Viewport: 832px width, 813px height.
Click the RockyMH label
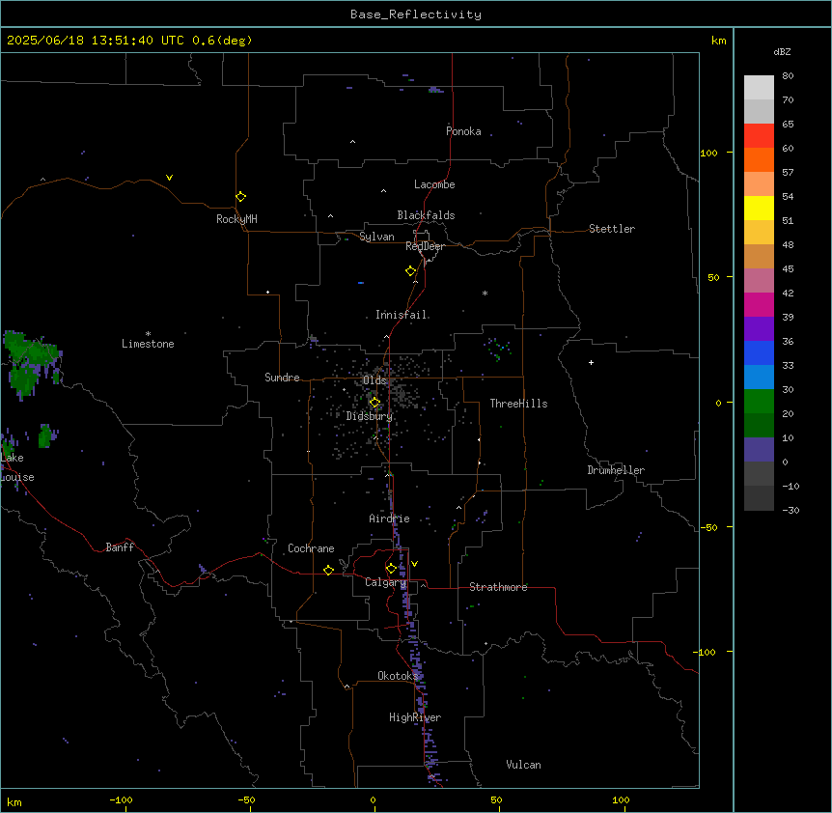pos(236,219)
